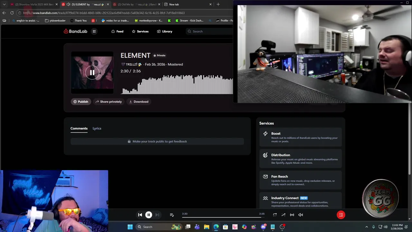Pause playback on the ELEMENT cover art

coord(92,72)
